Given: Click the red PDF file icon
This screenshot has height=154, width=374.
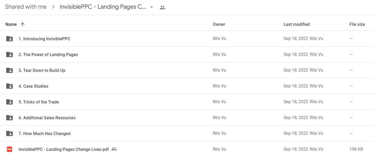Looking at the screenshot, I should coord(9,149).
